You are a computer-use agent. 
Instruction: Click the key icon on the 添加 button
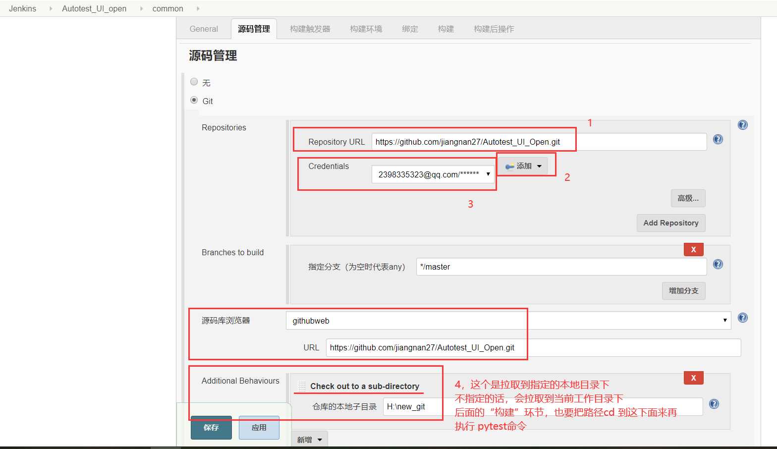click(x=509, y=167)
